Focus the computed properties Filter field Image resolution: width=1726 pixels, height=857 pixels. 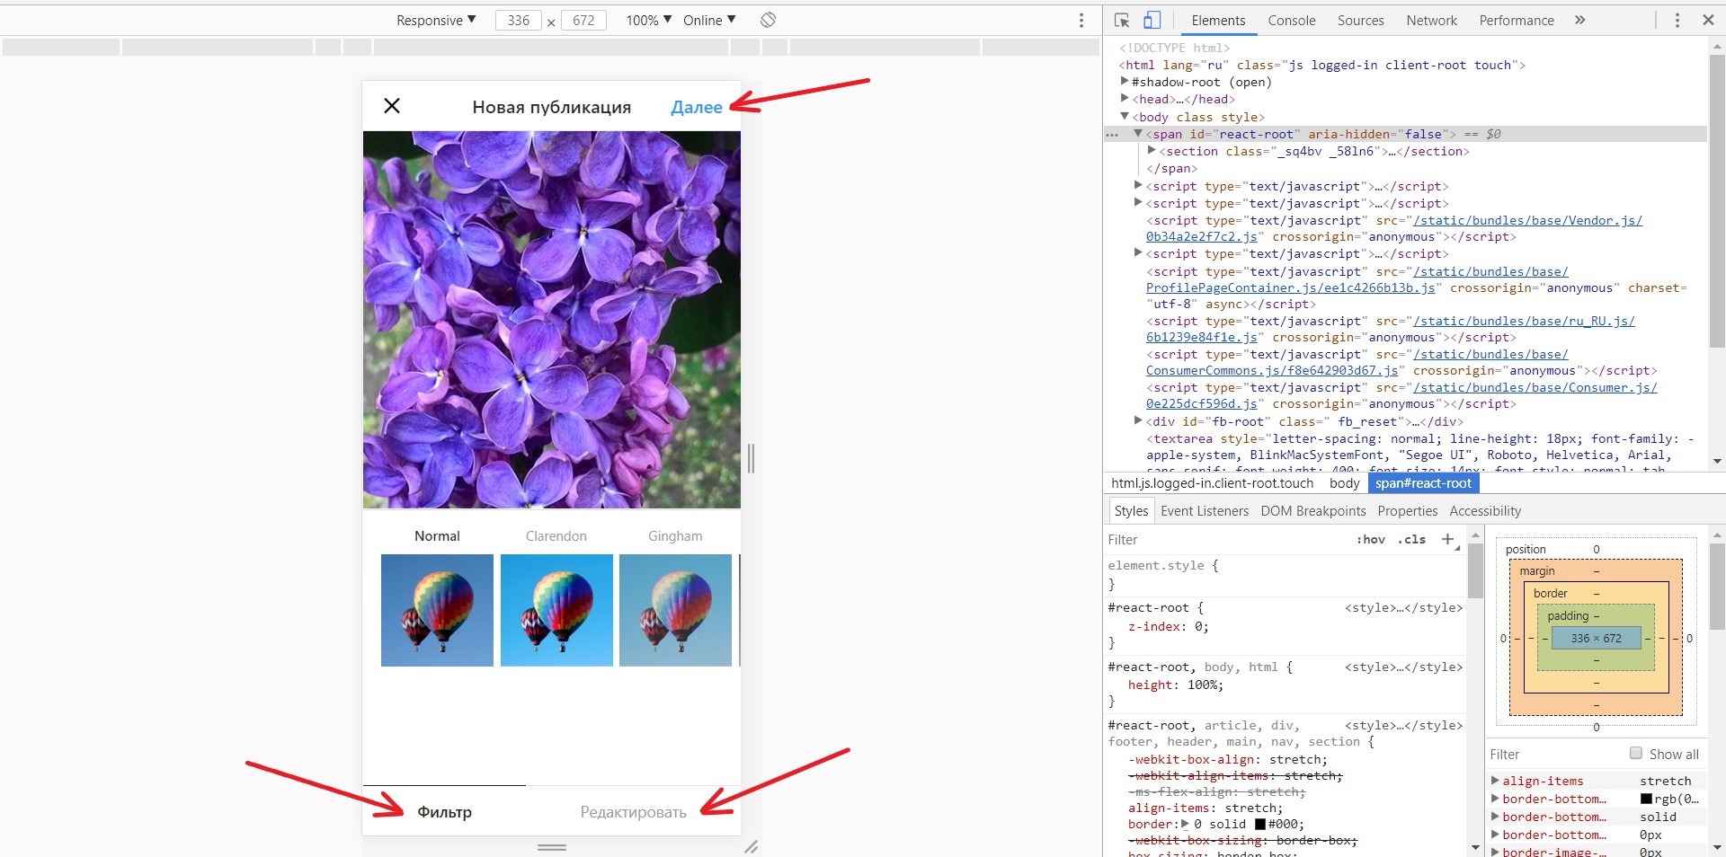tap(1555, 755)
